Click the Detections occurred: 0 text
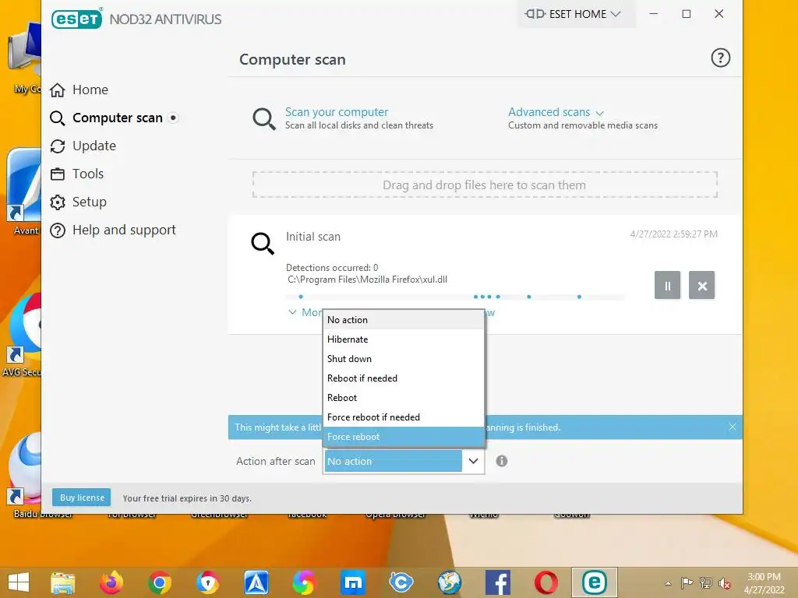 coord(332,268)
